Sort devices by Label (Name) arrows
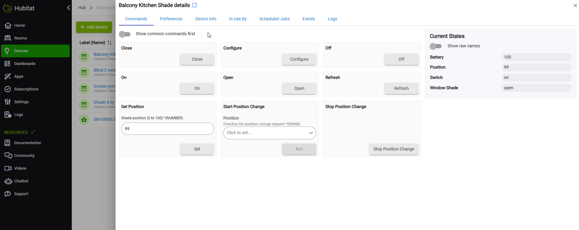 click(109, 43)
